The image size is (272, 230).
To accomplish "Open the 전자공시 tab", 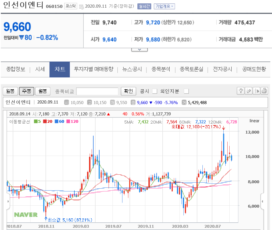I will tap(223, 69).
